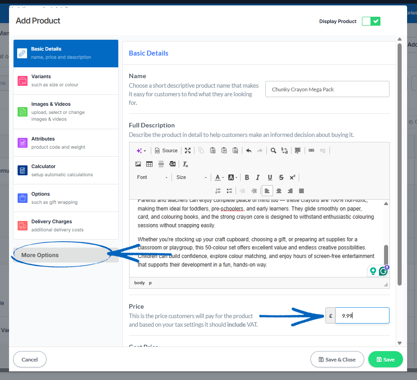Image resolution: width=417 pixels, height=380 pixels.
Task: Remove formatting with the Tx icon
Action: pos(185,164)
